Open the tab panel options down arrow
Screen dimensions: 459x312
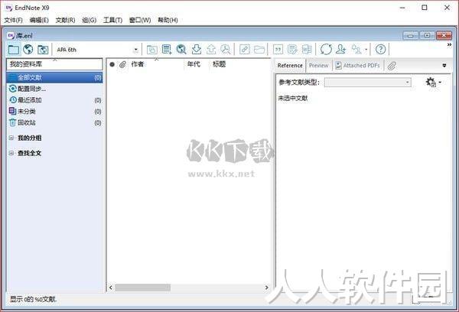click(x=444, y=65)
